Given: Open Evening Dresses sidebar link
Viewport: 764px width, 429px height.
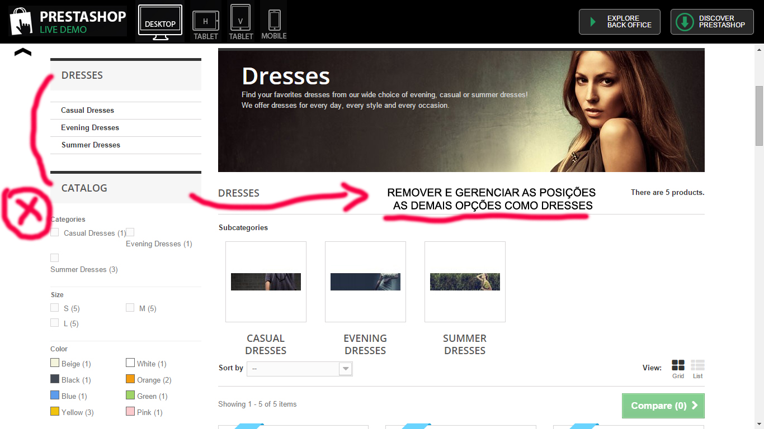Looking at the screenshot, I should tap(90, 128).
